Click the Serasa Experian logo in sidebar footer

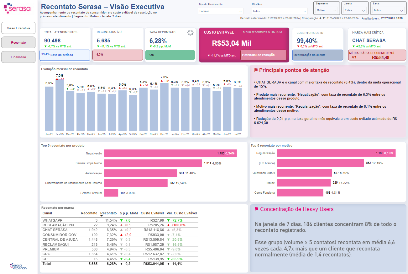tap(18, 266)
